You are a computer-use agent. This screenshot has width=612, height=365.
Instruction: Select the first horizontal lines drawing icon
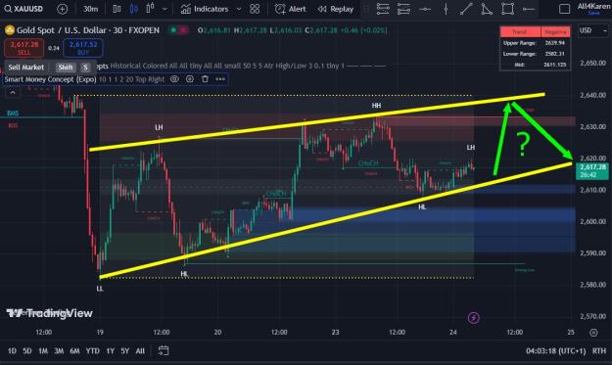(x=383, y=9)
